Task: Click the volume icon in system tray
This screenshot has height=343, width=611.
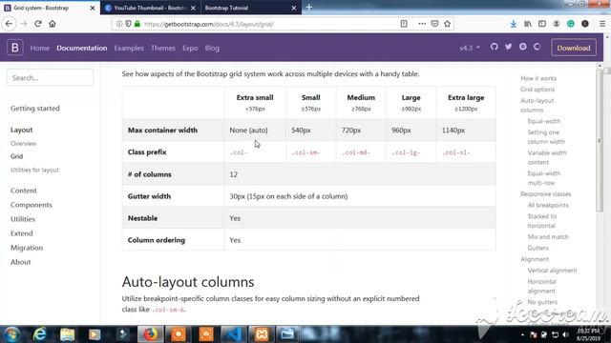Action: pyautogui.click(x=566, y=334)
